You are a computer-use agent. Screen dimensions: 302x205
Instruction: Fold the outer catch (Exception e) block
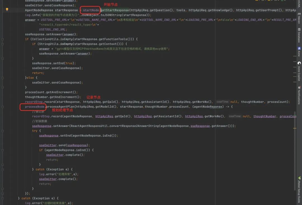3,198
